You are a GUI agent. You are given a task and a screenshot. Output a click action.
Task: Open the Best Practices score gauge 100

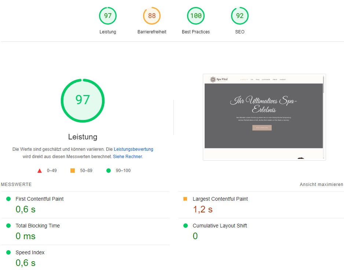point(196,16)
